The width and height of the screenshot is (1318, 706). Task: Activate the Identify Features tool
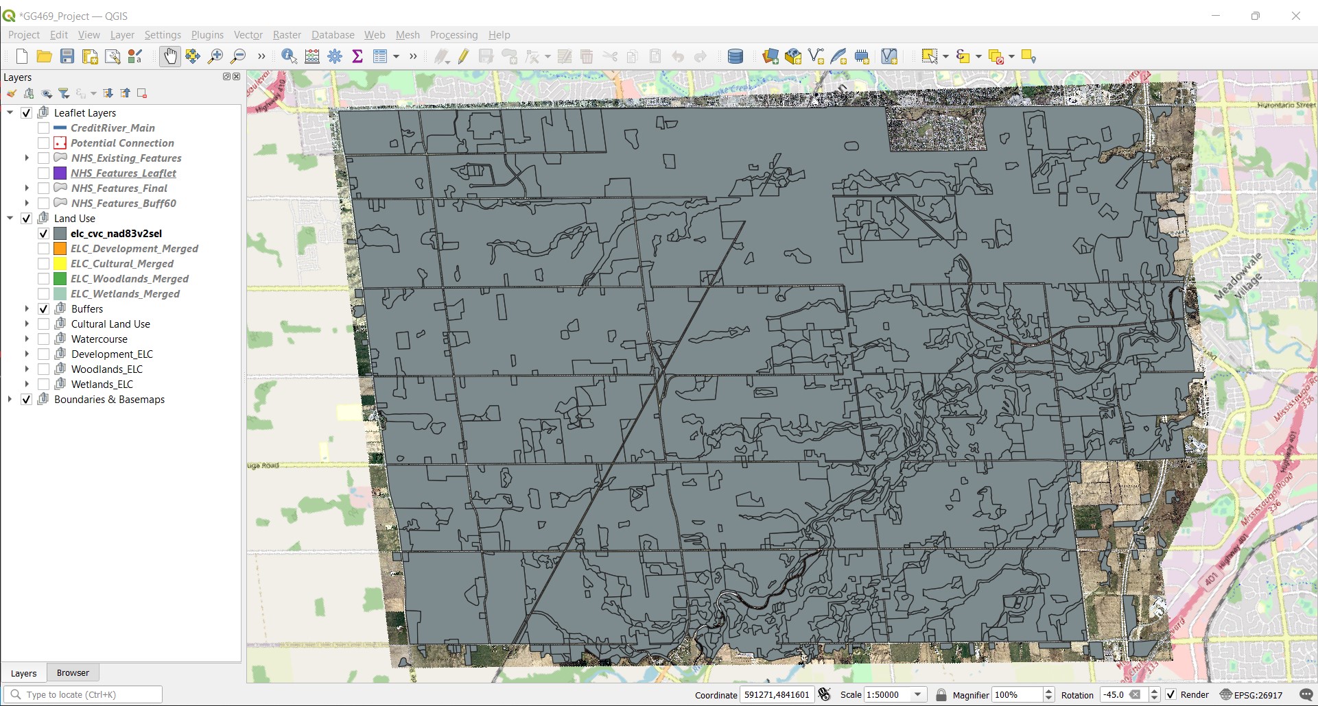289,57
